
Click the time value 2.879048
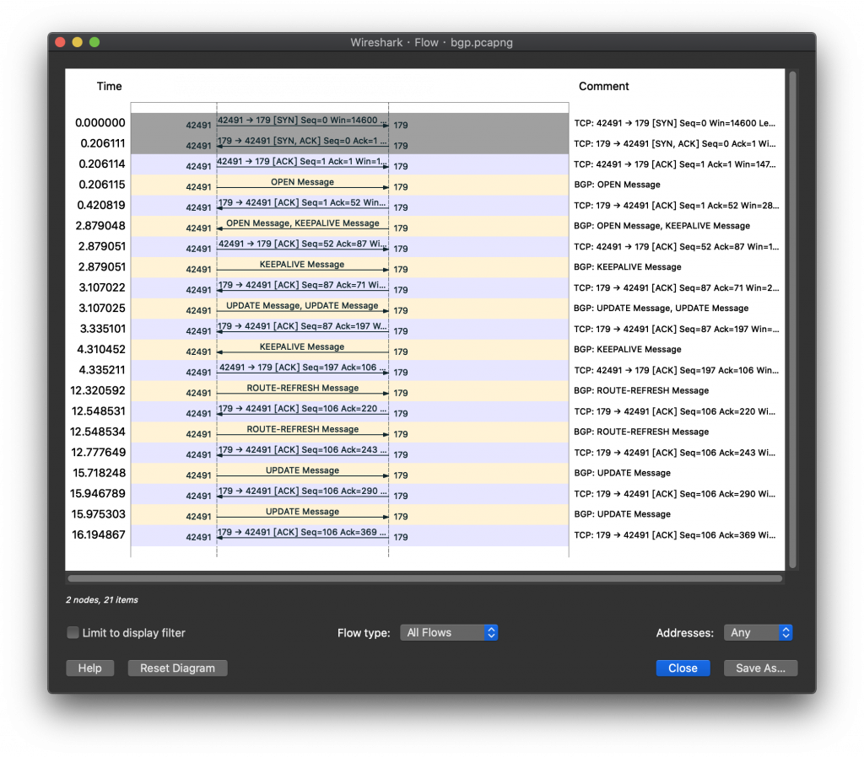point(100,226)
